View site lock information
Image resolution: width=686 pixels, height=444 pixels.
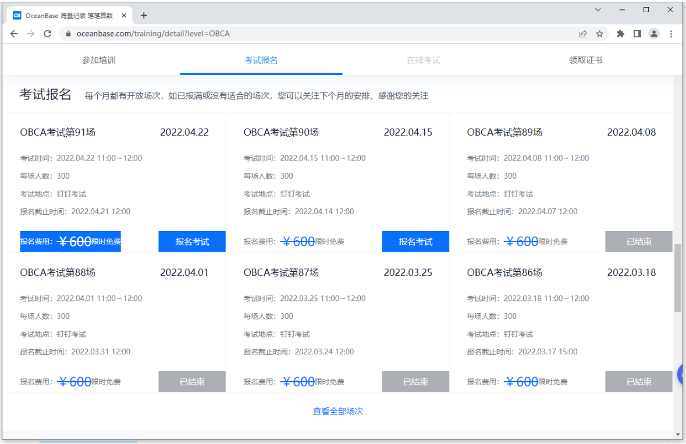68,34
